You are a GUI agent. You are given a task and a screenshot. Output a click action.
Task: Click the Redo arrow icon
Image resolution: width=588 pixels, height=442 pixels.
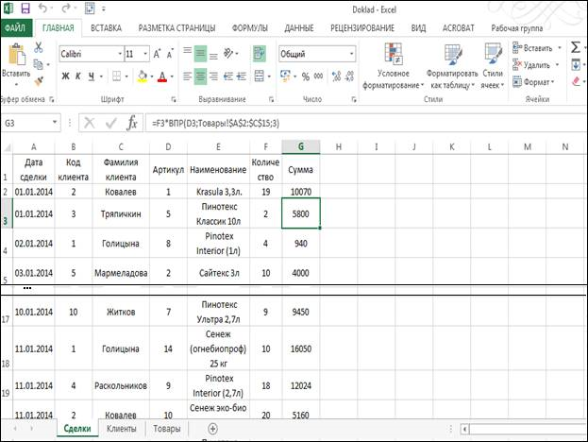[x=66, y=8]
